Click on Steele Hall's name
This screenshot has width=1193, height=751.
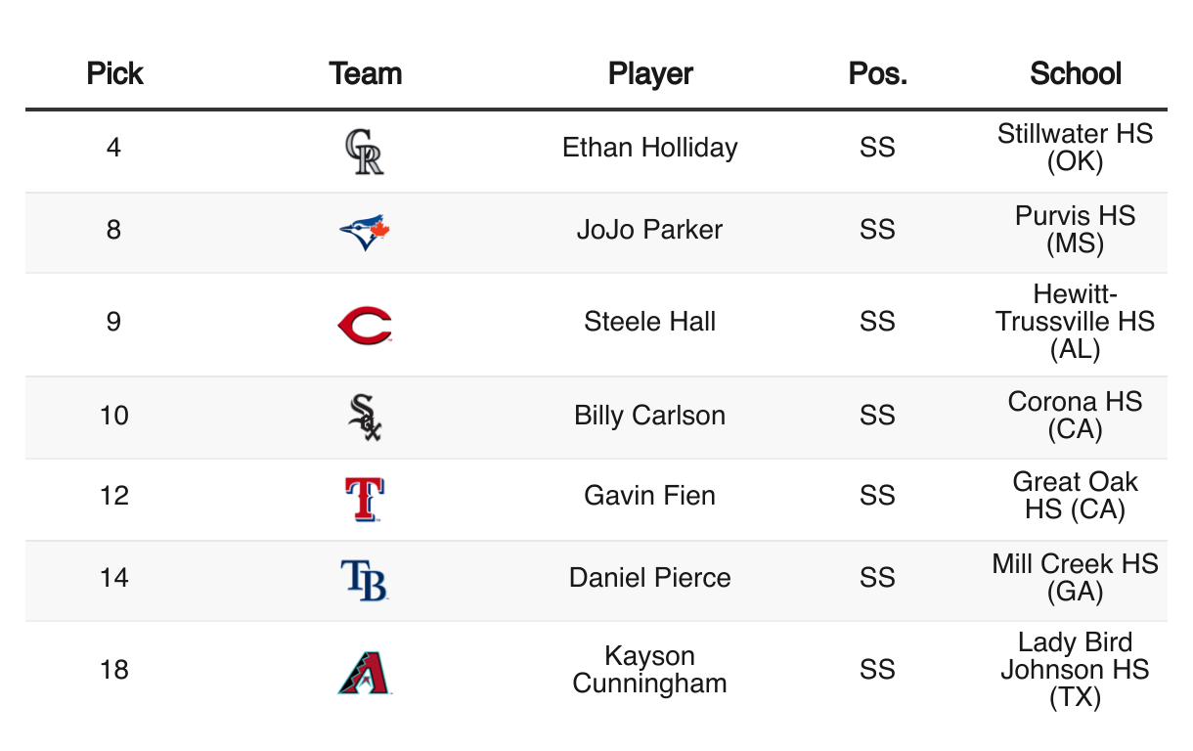tap(650, 322)
